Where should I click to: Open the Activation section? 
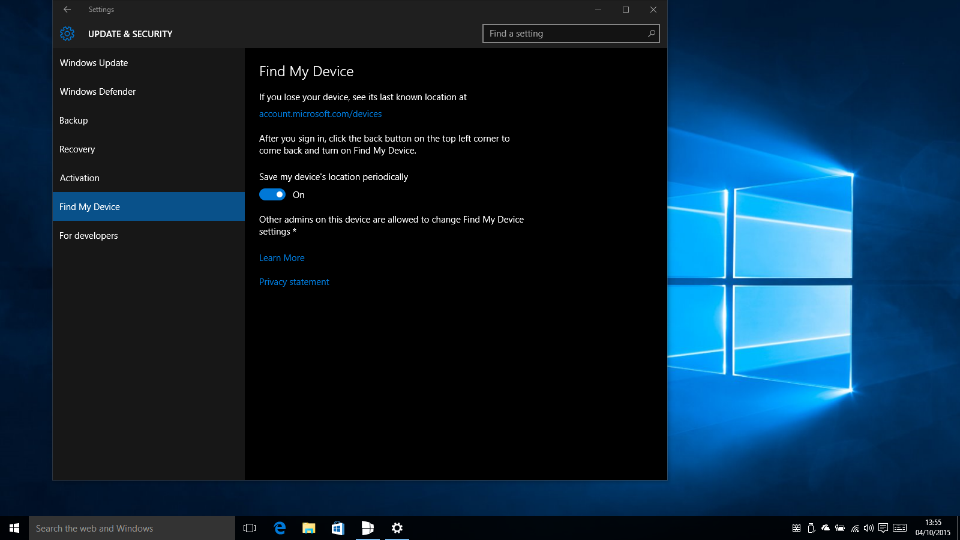(149, 178)
